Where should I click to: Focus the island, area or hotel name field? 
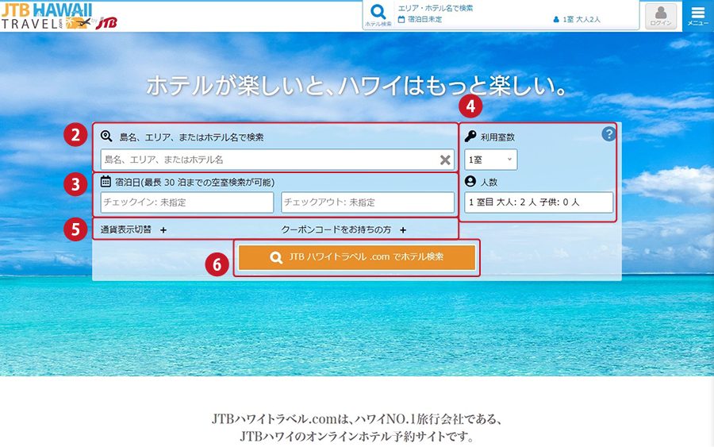[x=278, y=160]
